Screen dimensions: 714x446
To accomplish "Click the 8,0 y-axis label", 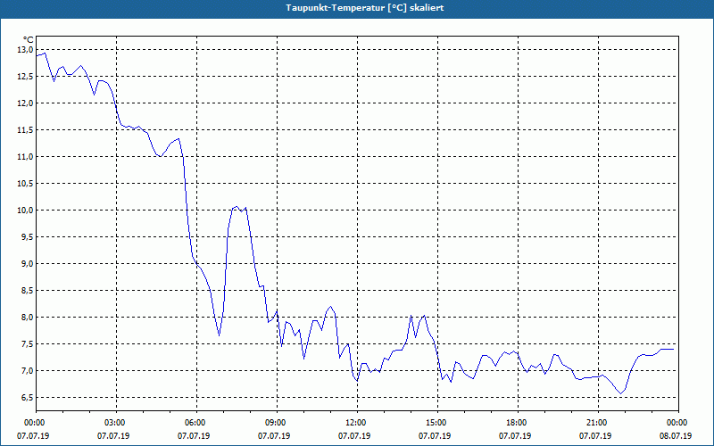I will tap(27, 318).
